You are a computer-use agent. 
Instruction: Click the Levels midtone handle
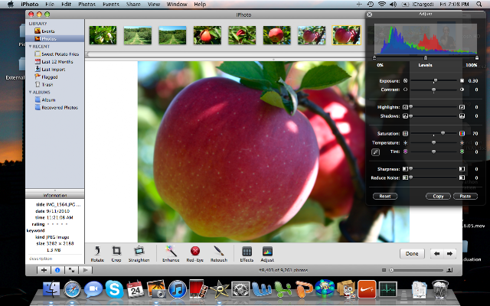(426, 58)
